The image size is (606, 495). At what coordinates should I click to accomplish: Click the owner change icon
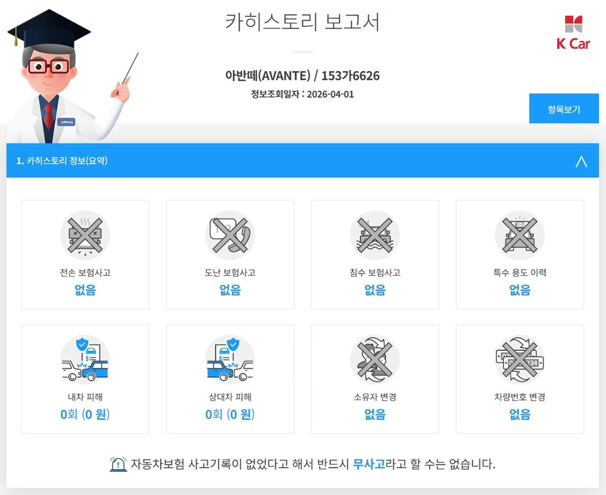375,359
